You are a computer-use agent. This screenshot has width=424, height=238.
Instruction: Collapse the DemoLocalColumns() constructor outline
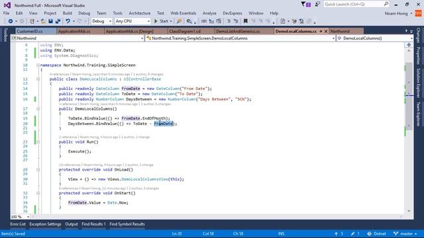click(x=38, y=108)
